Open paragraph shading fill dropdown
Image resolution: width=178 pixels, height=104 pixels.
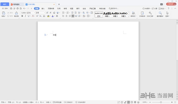point(86,16)
